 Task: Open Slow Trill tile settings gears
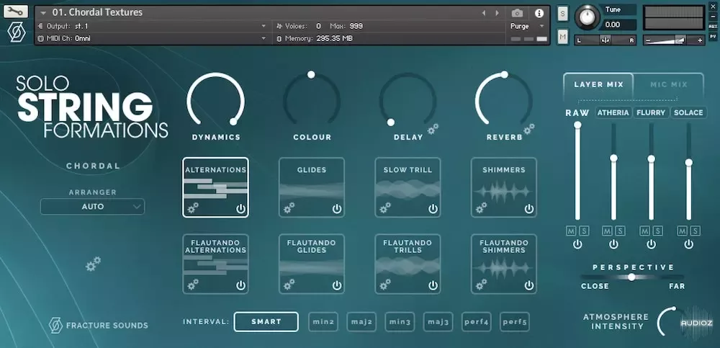tap(384, 208)
